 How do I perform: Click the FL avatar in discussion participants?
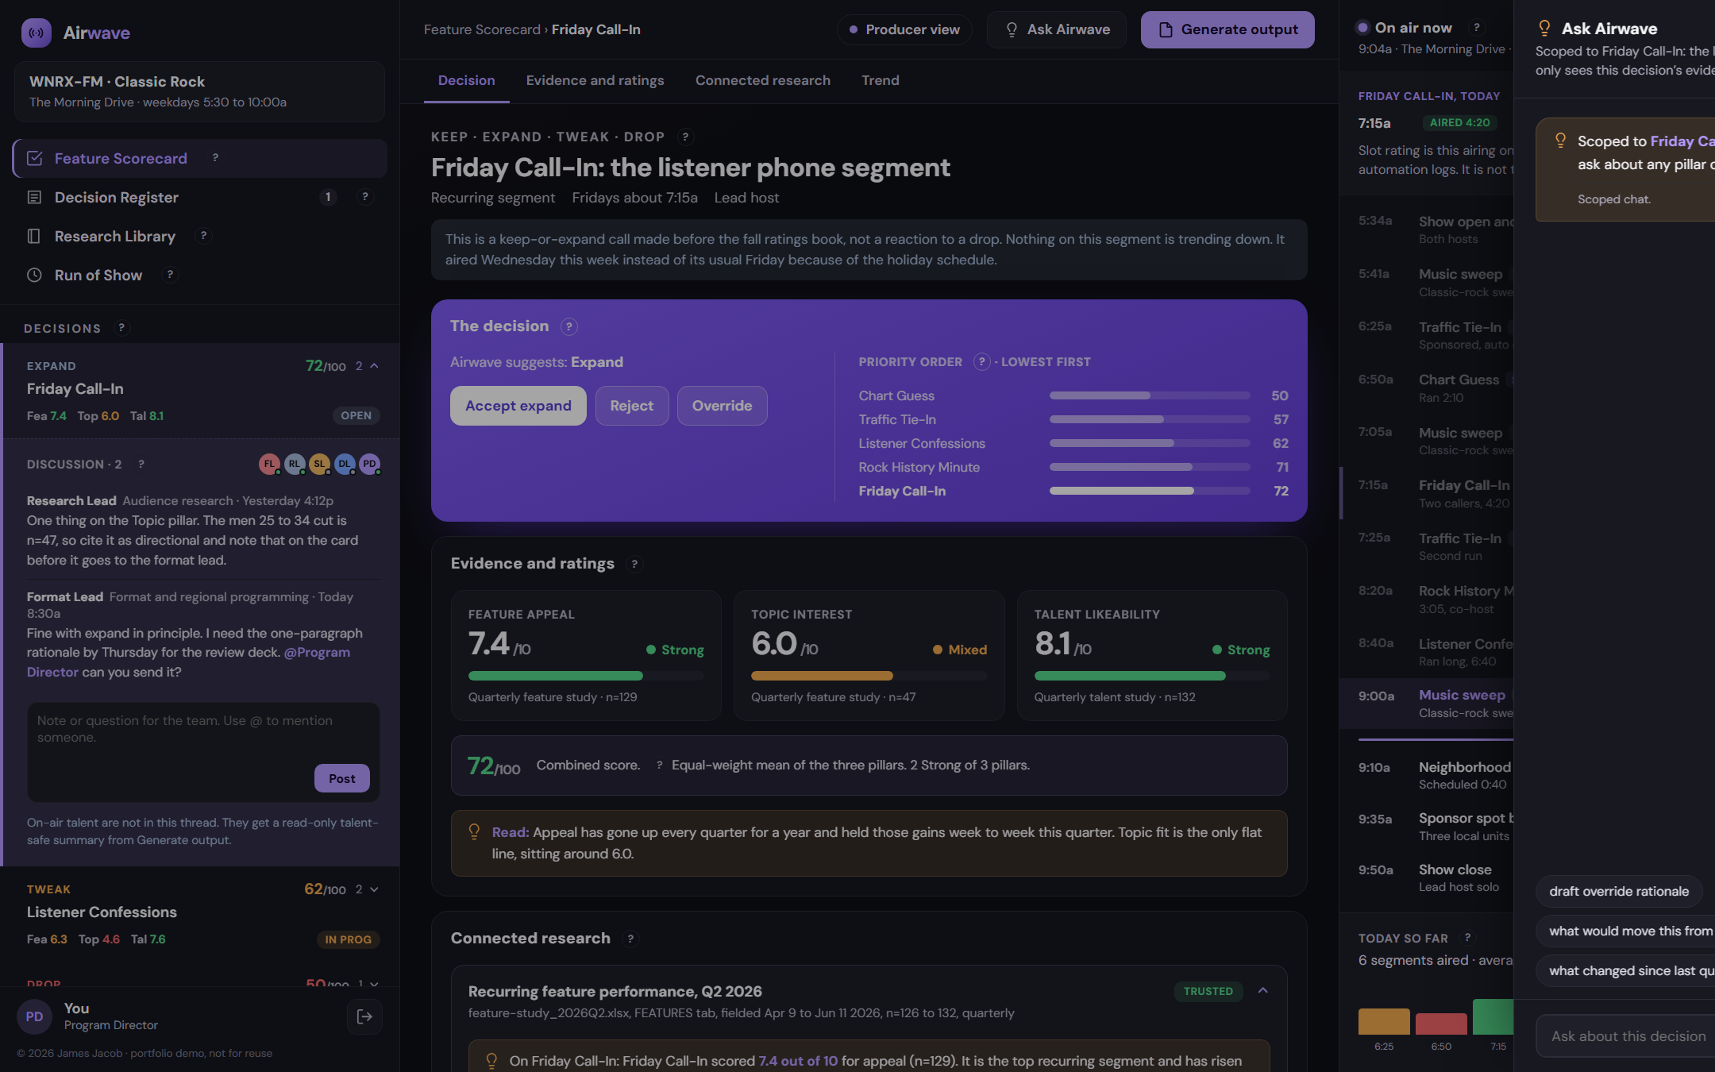click(270, 465)
